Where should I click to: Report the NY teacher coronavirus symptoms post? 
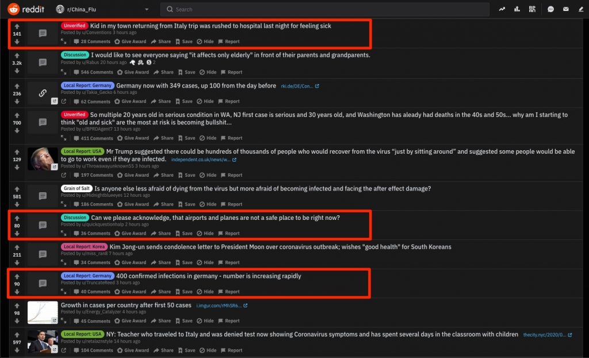[x=231, y=351]
